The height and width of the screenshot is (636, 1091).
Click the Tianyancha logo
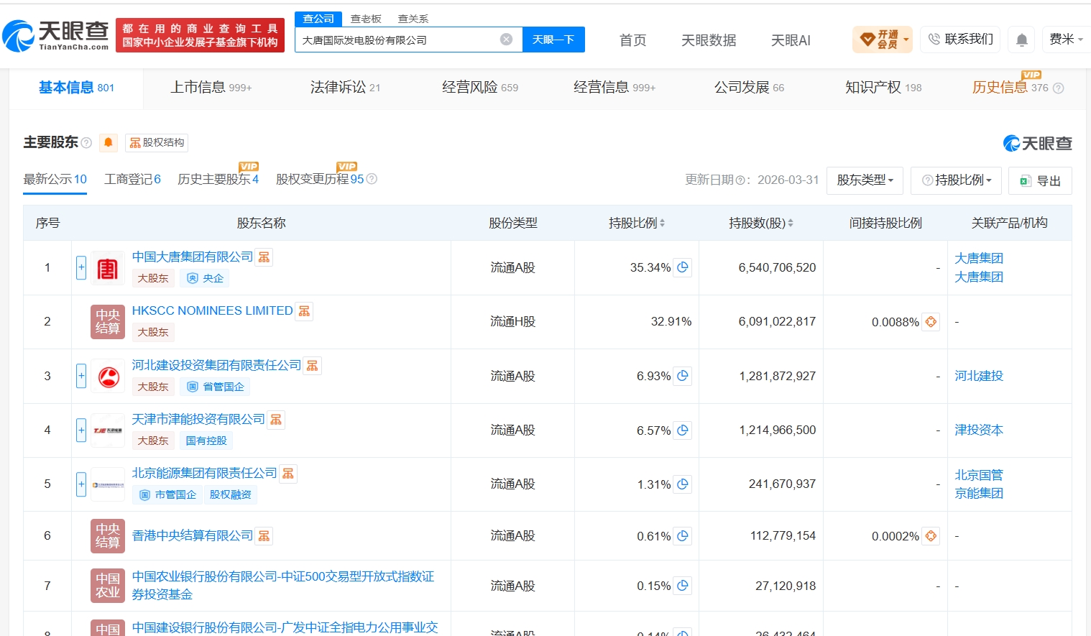[55, 35]
